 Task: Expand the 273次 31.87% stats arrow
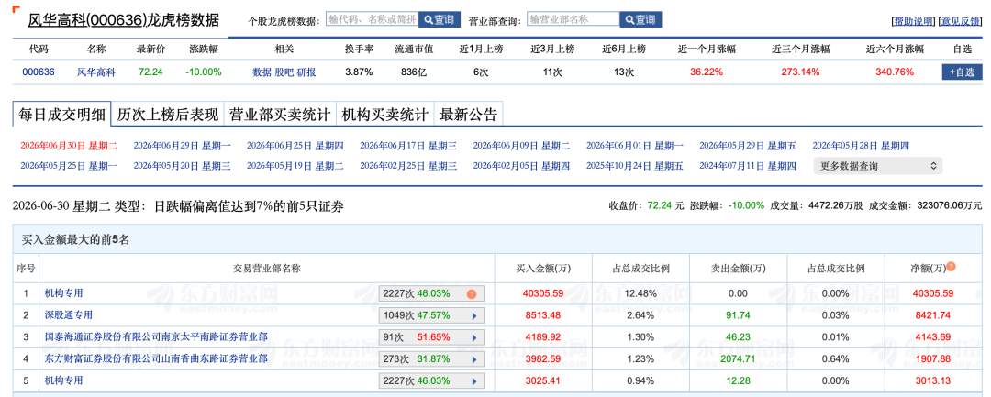(x=474, y=359)
